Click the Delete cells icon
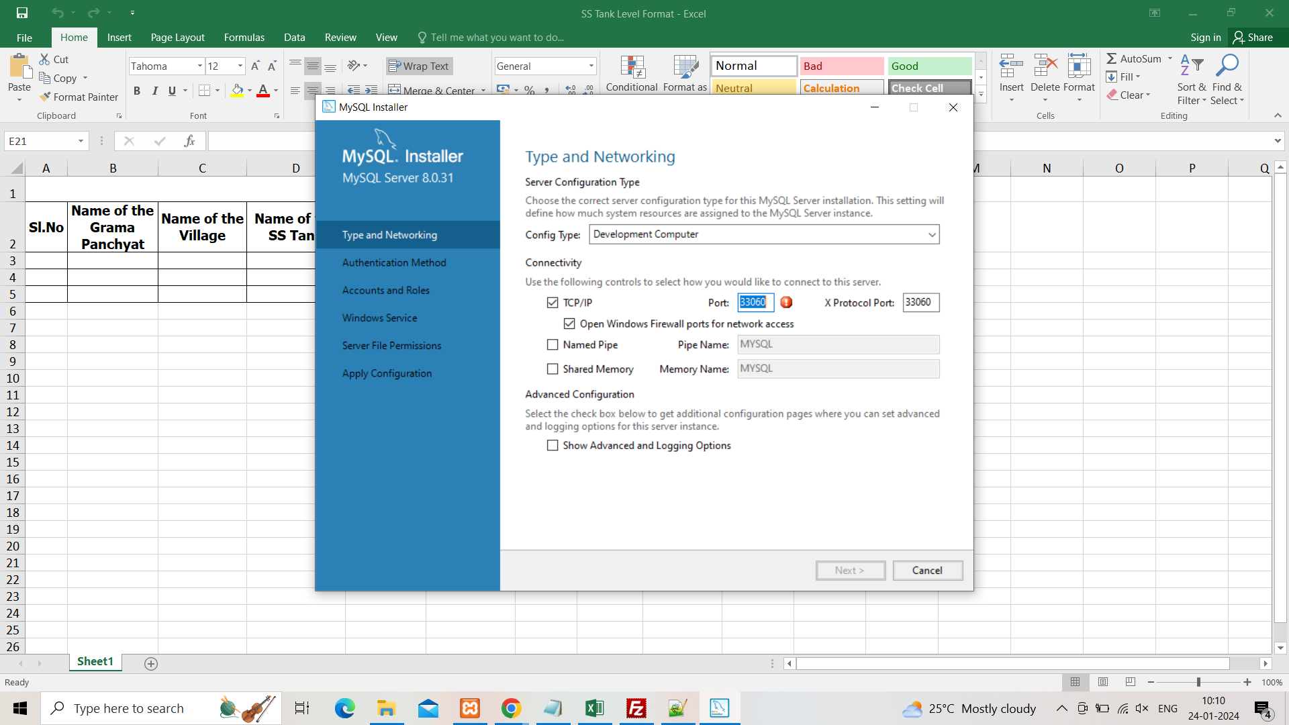The width and height of the screenshot is (1289, 725). [x=1045, y=66]
